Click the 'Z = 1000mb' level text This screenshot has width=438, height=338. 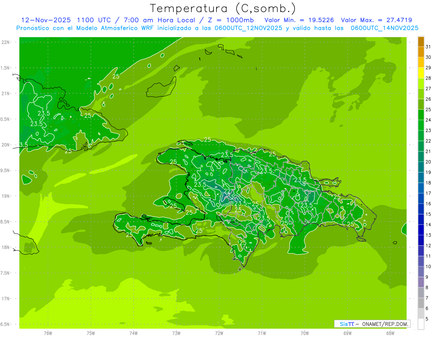(231, 20)
